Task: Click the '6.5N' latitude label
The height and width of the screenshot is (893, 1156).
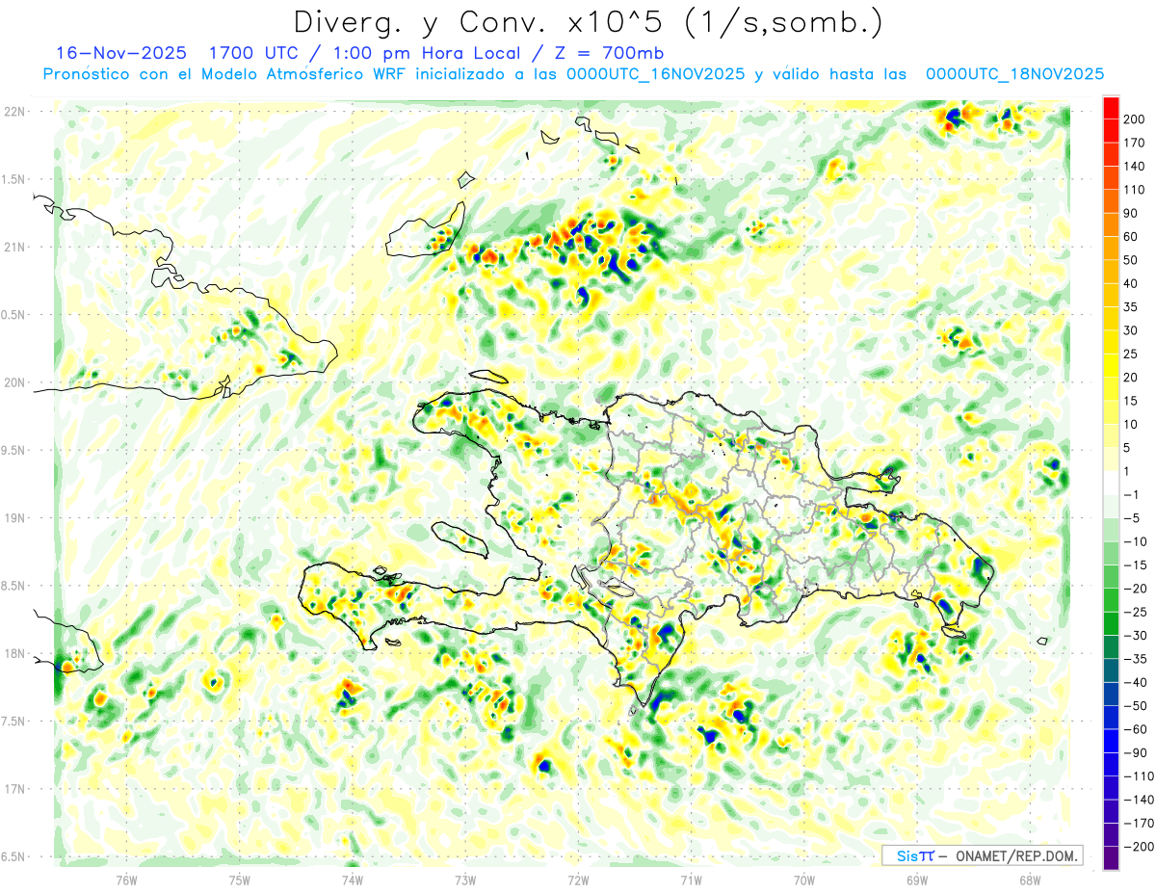Action: click(x=14, y=856)
